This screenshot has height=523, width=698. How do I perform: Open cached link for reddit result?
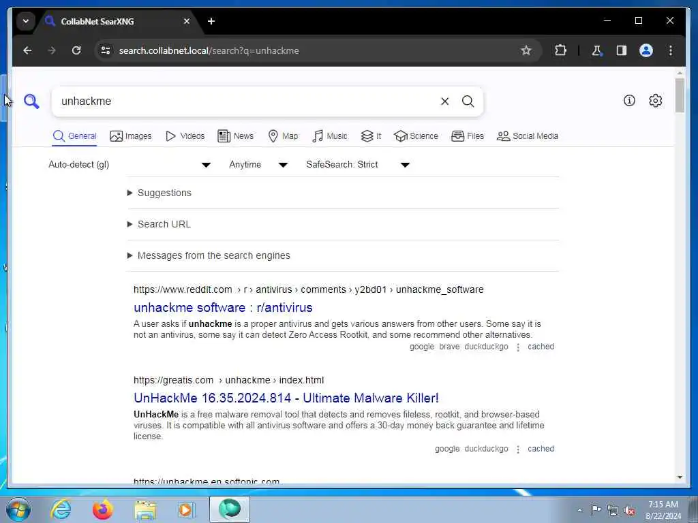pyautogui.click(x=541, y=347)
